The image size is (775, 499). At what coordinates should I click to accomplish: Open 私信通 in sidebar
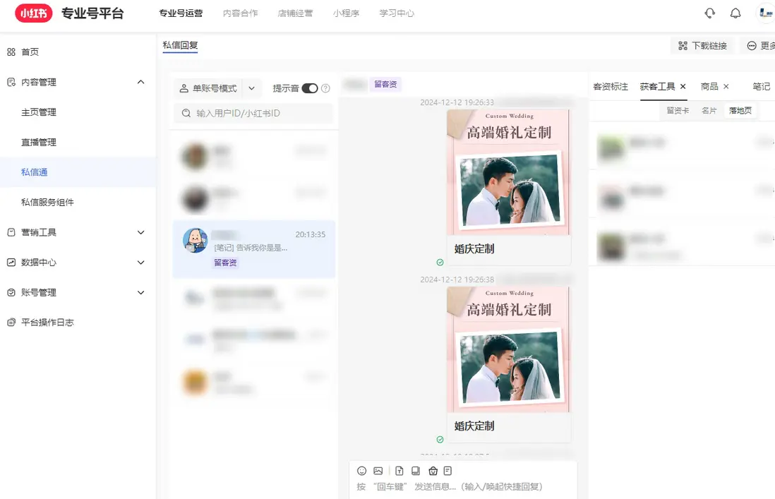pos(78,172)
